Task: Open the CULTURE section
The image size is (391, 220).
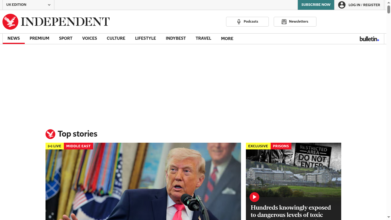Action: [x=116, y=38]
